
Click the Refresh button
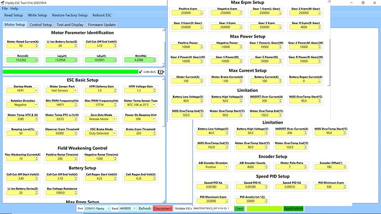pos(145,208)
